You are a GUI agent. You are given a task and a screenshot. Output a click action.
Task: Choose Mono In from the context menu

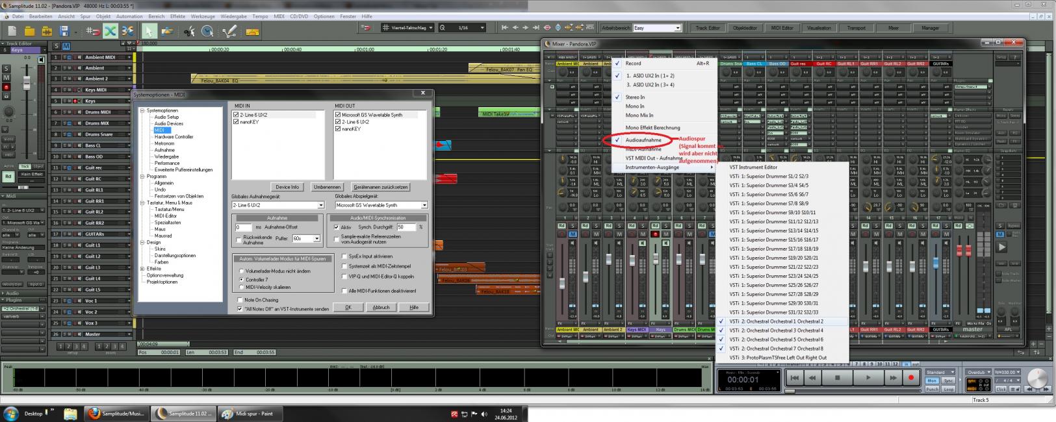click(635, 106)
